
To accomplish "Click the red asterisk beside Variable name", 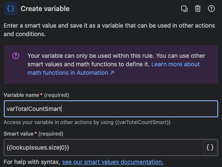I will pyautogui.click(x=41, y=94).
